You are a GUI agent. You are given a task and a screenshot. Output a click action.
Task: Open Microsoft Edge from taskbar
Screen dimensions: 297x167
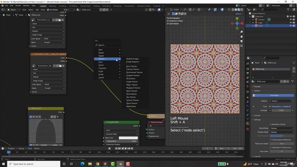[x=82, y=164]
